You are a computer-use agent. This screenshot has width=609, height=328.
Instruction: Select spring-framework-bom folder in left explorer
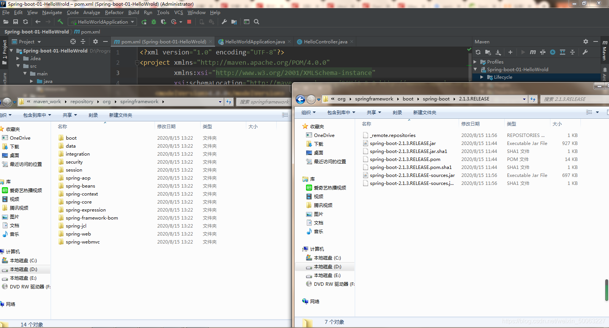pos(92,218)
